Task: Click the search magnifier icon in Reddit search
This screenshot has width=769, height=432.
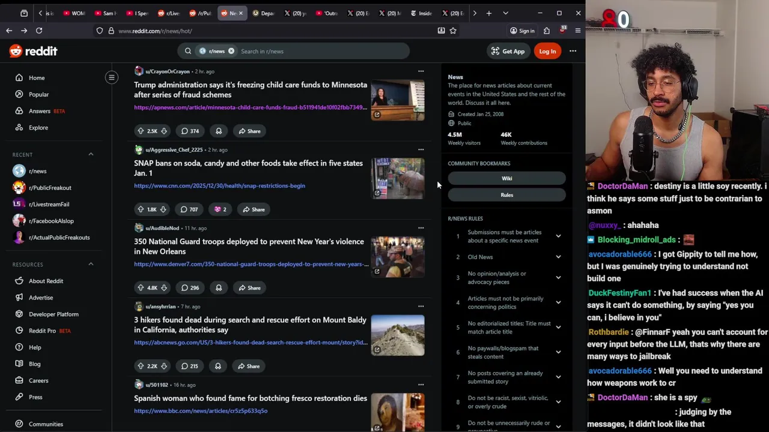Action: point(188,51)
